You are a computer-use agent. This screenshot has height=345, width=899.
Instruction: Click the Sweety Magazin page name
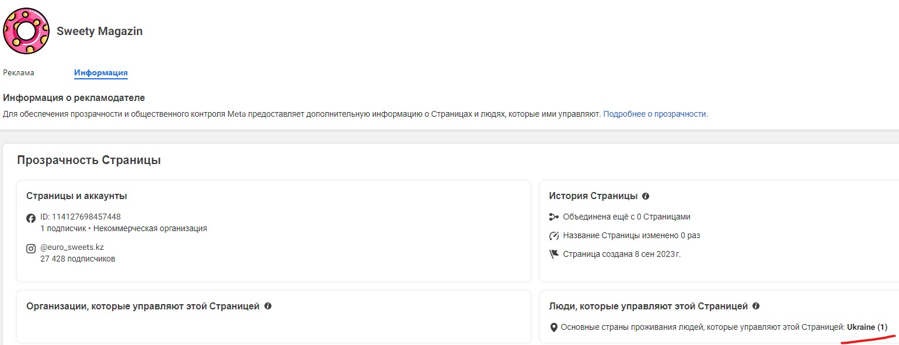(99, 32)
